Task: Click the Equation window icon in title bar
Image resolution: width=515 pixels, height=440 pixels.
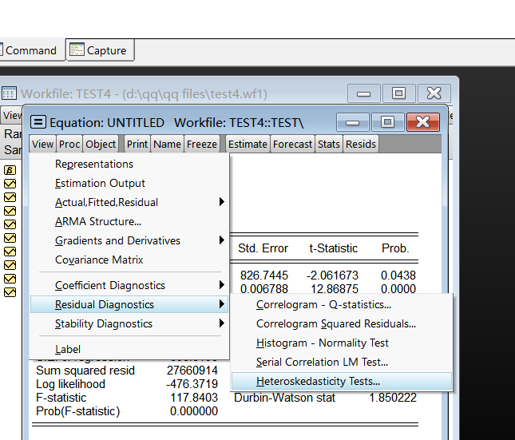Action: coord(38,122)
